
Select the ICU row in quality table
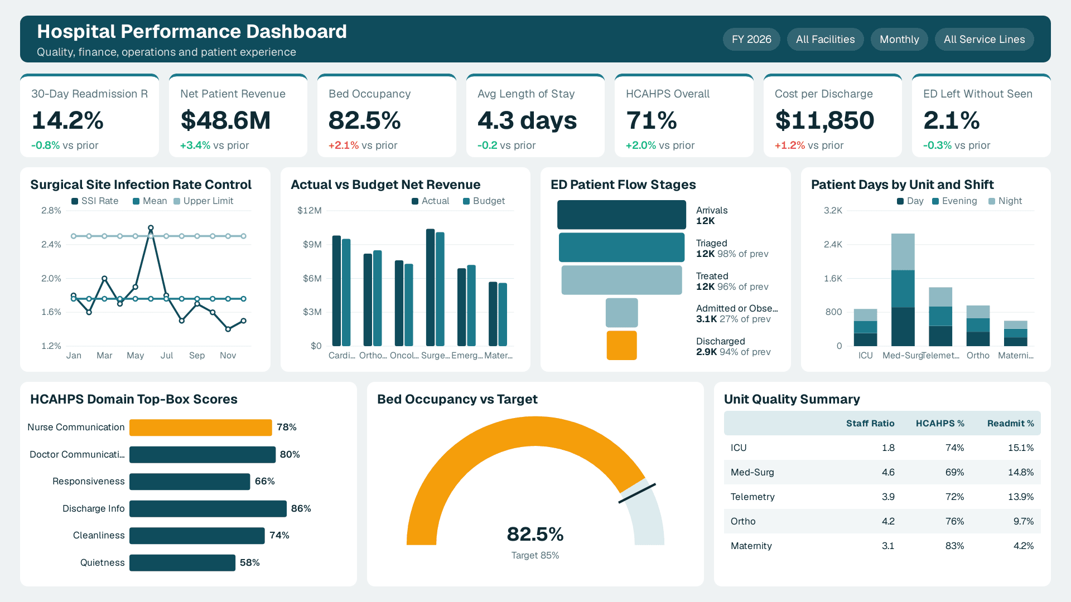882,448
